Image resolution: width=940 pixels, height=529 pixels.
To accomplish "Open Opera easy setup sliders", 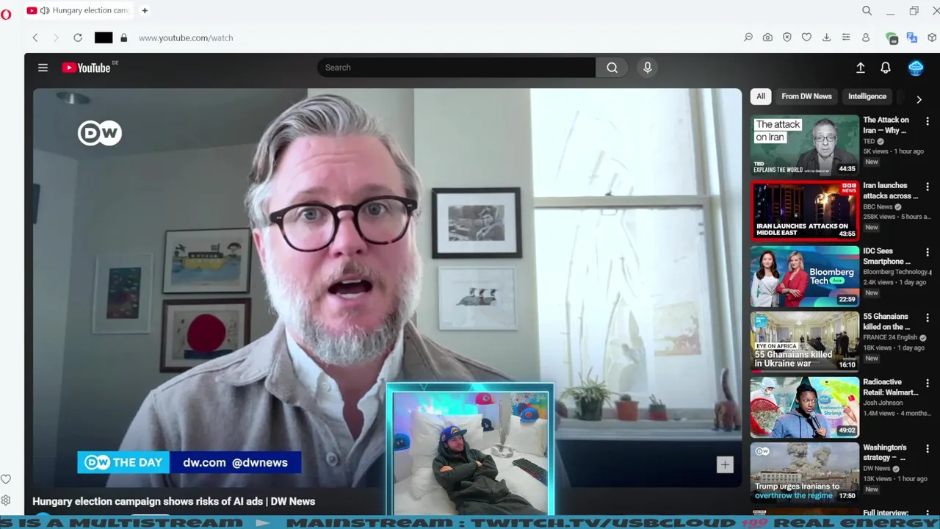I will pos(846,37).
